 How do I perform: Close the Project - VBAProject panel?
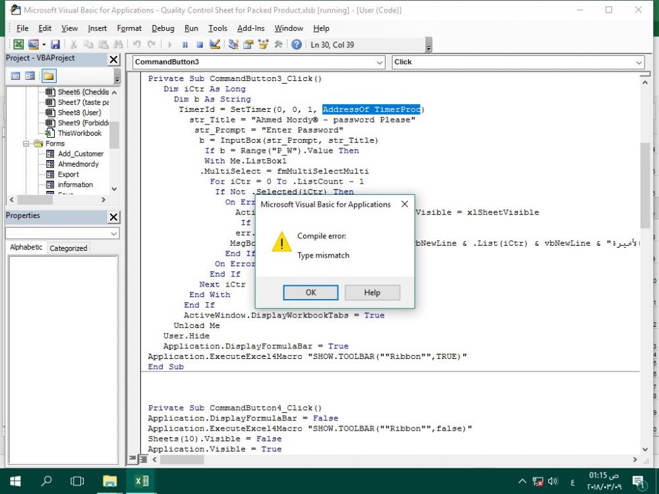113,60
